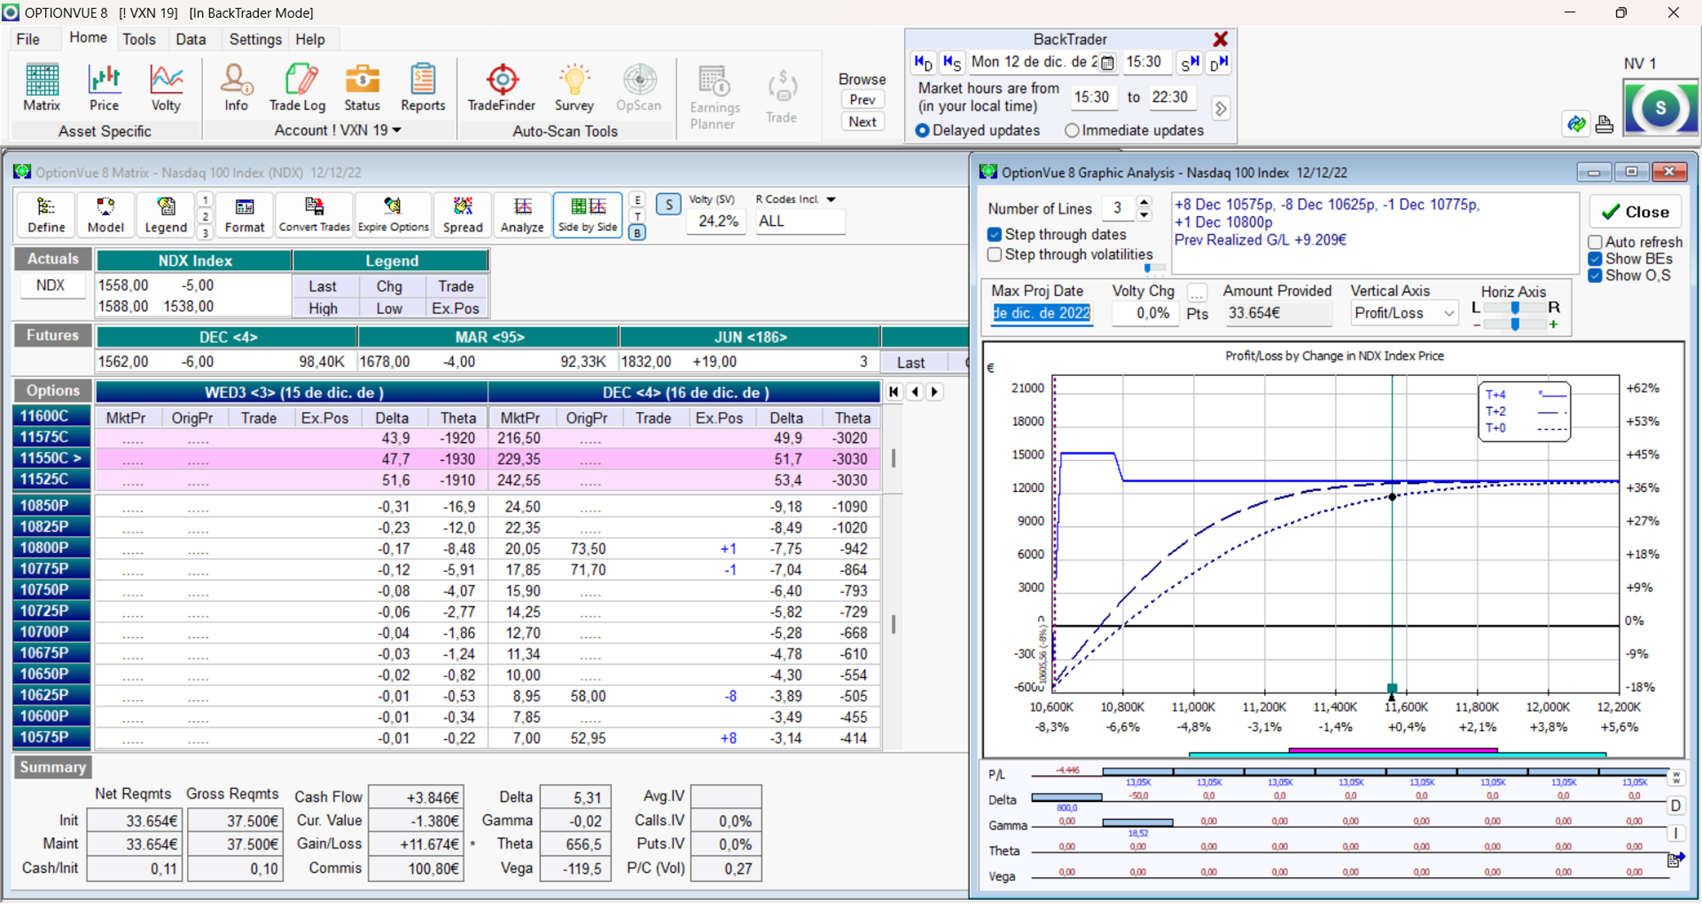This screenshot has width=1702, height=904.
Task: Switch to the Home tab
Action: pyautogui.click(x=88, y=38)
